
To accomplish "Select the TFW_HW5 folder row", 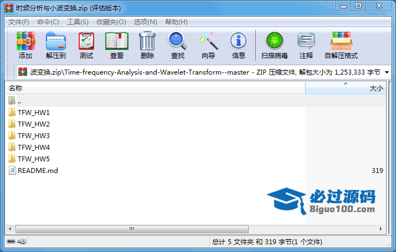I will 196,159.
